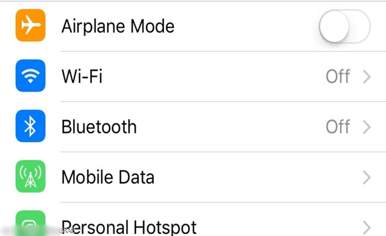Image resolution: width=386 pixels, height=236 pixels.
Task: Click the Bluetooth "Off" status text
Action: [x=338, y=127]
